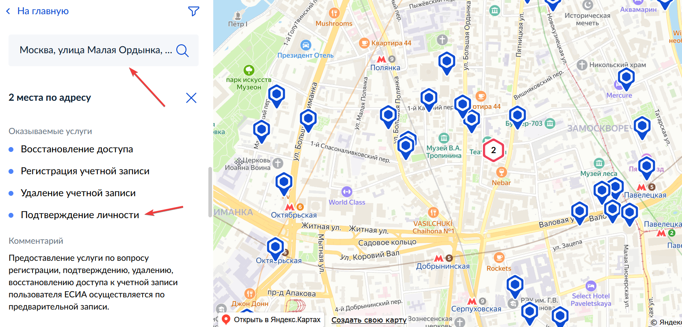Viewport: 682px width, 327px height.
Task: Select 'Подтверждение личности' service item
Action: click(80, 215)
